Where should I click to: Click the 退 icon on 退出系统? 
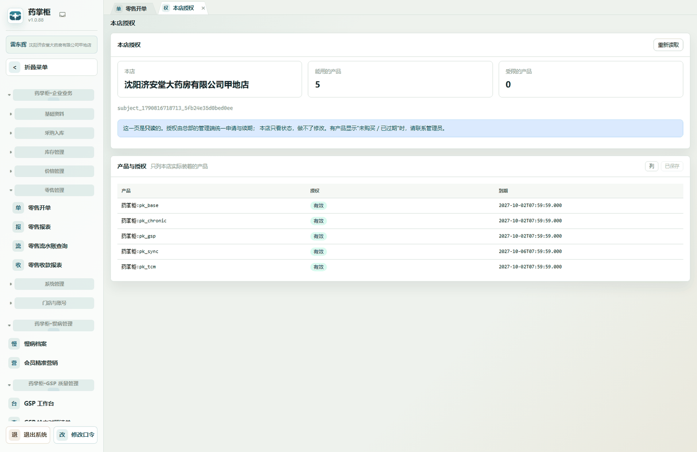14,435
